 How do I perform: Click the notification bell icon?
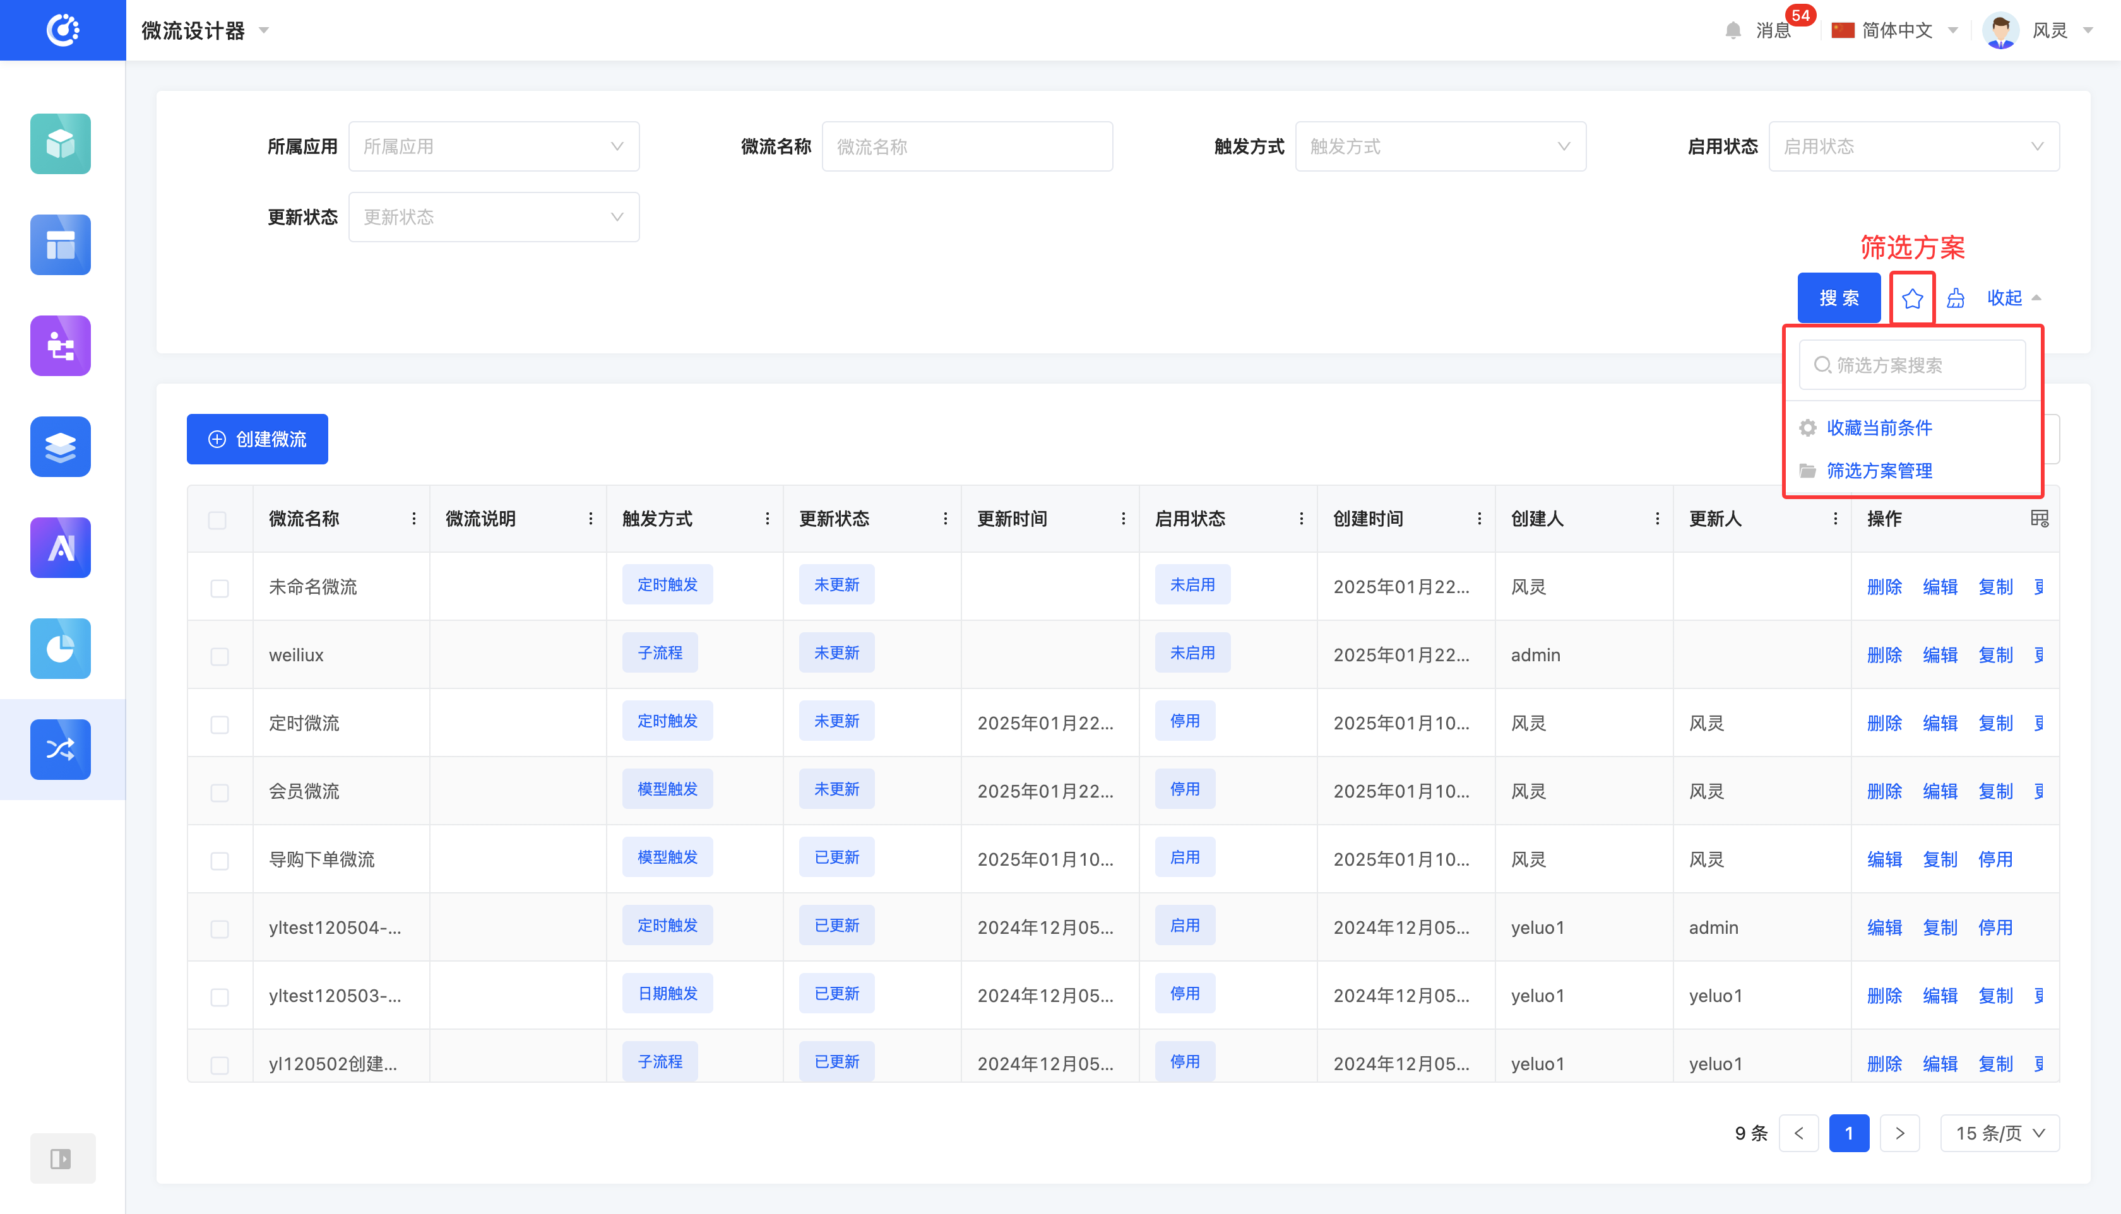1733,31
